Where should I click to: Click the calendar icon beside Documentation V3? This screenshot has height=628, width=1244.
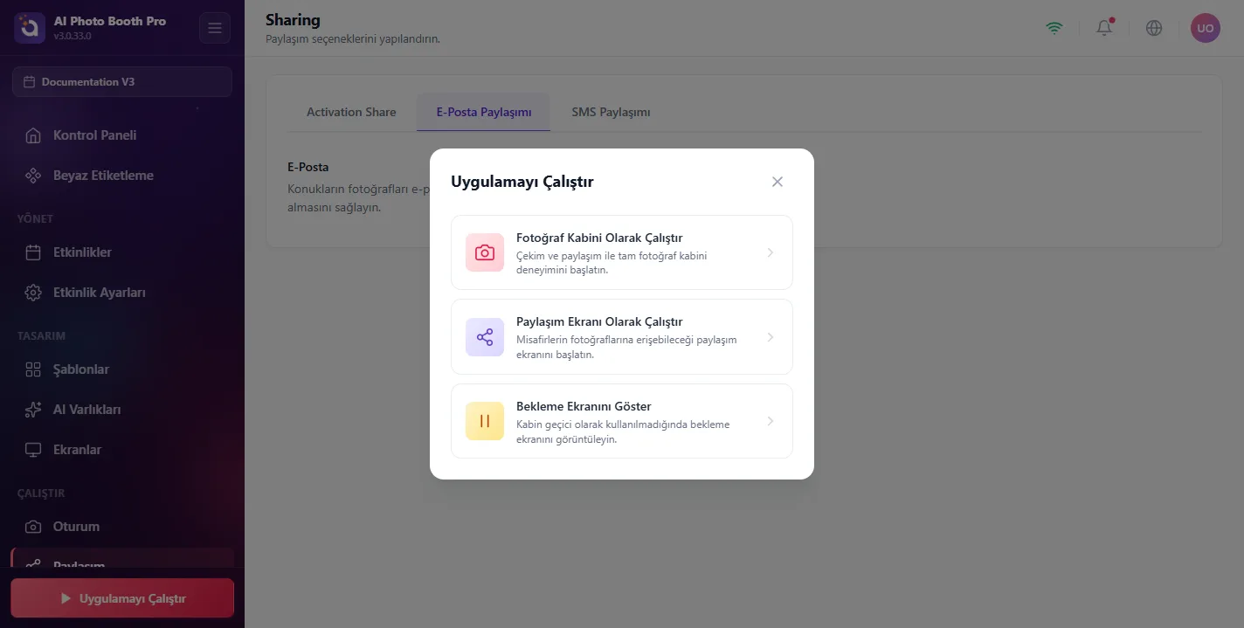pos(30,82)
